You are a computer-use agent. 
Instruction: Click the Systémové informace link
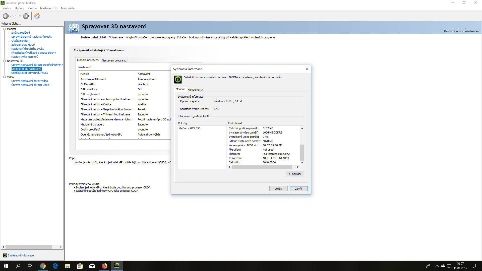click(x=21, y=255)
